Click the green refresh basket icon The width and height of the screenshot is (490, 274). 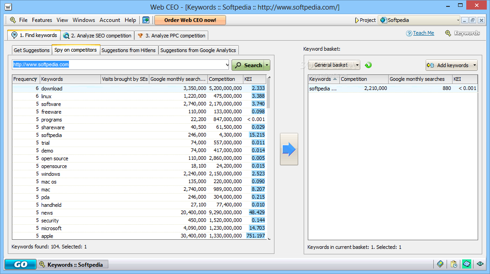tap(369, 65)
